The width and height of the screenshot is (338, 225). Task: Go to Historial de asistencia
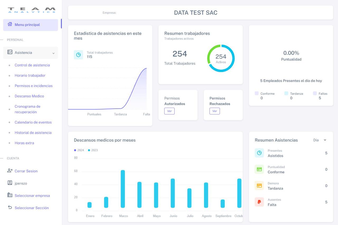click(33, 133)
